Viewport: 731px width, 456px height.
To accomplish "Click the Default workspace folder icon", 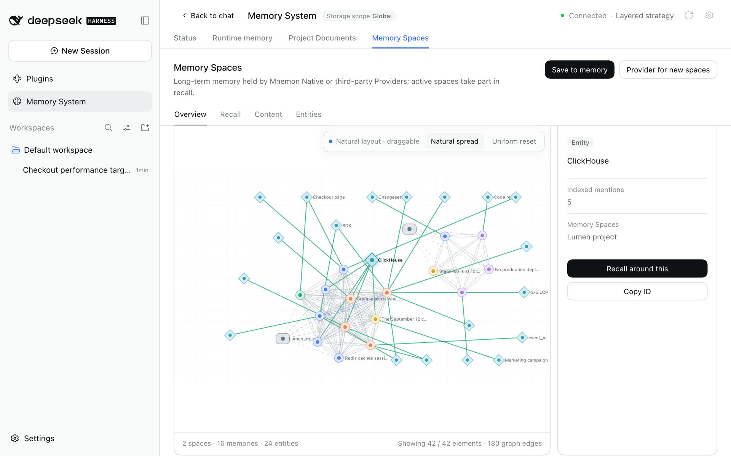I will tap(16, 150).
